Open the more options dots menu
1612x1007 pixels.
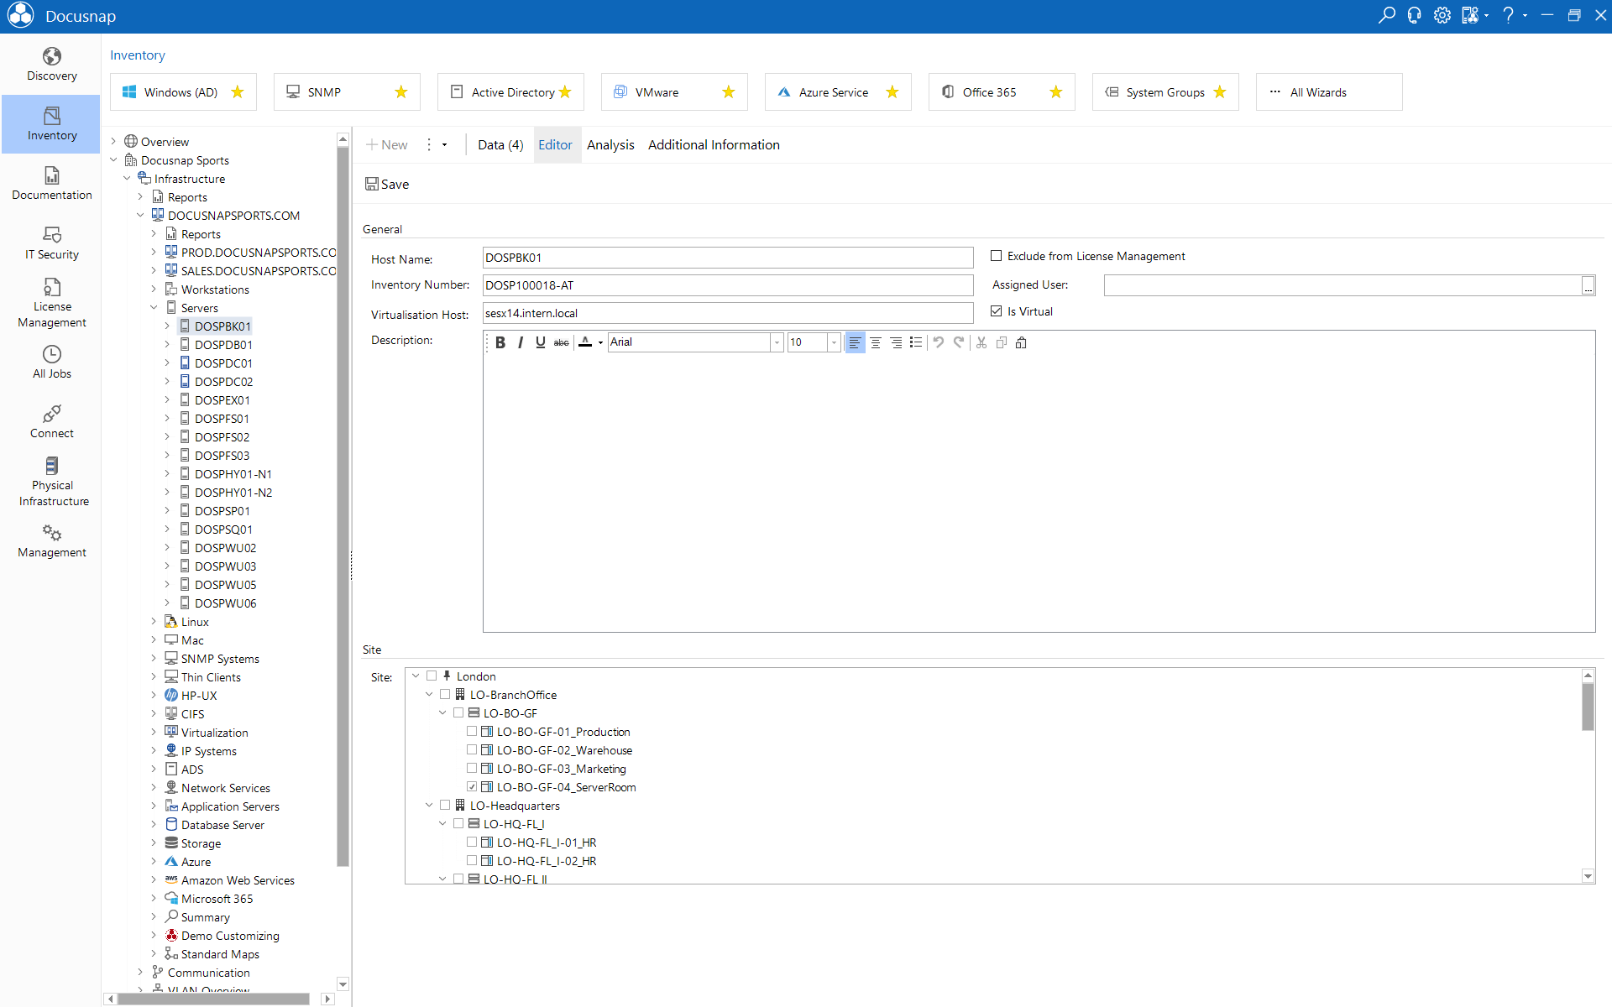429,145
